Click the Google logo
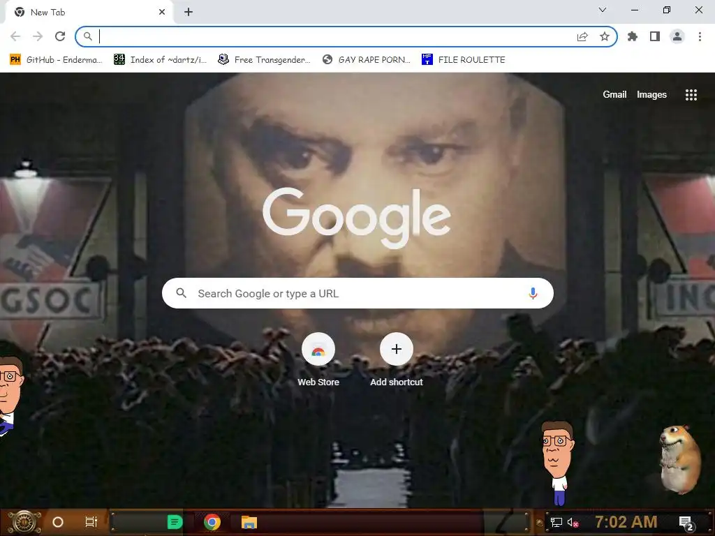Viewport: 715px width, 536px height. [x=357, y=218]
